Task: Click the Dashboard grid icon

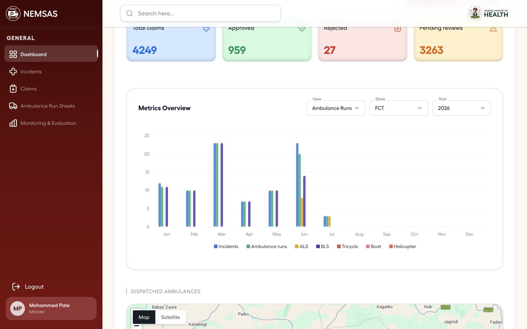Action: pos(13,54)
